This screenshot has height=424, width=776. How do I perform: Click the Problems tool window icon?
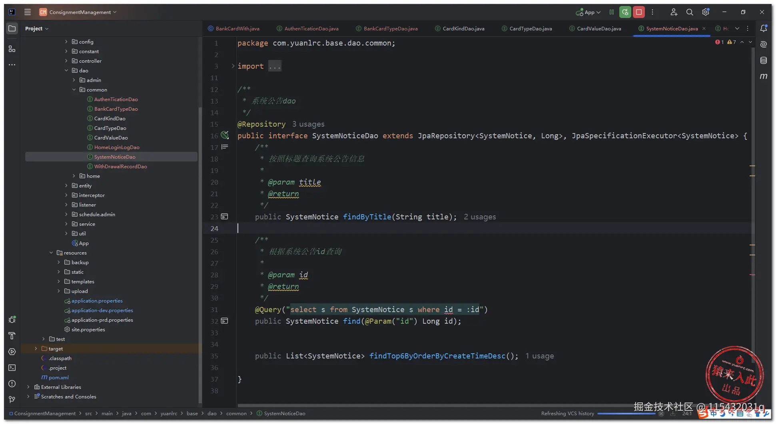(x=12, y=384)
